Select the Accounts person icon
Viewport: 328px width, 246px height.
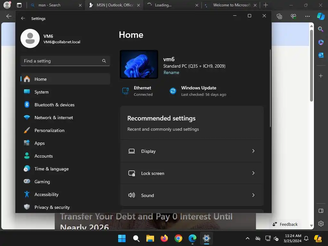click(27, 156)
